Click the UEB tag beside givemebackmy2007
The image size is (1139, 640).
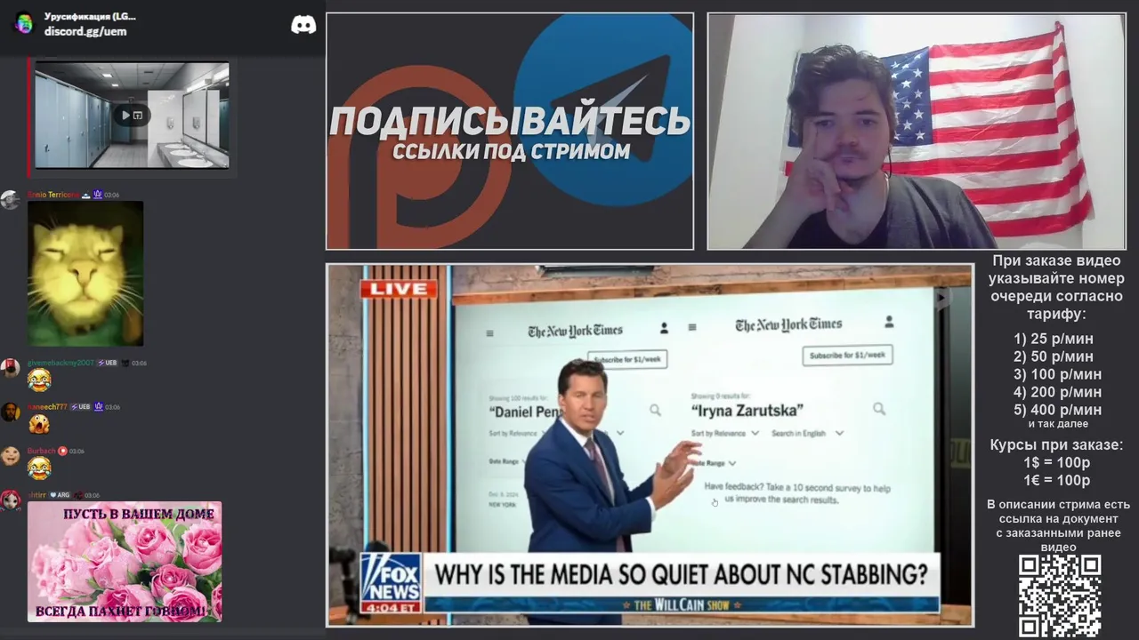(108, 363)
